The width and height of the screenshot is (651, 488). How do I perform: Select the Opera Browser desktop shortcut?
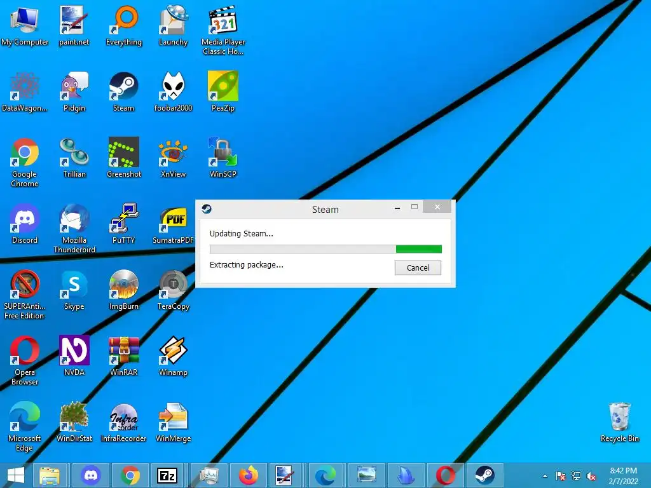point(25,361)
